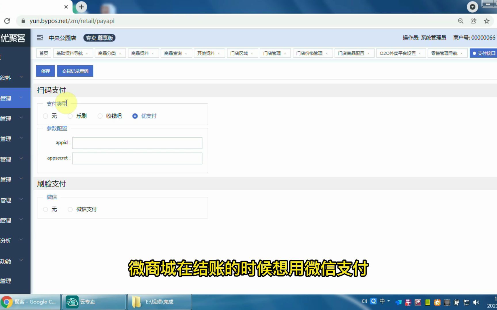497x310 pixels.
Task: Open the E:\视频\完成 folder in taskbar
Action: coord(160,302)
